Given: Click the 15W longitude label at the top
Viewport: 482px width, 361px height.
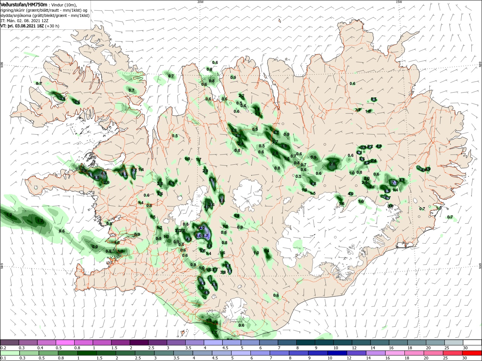Looking at the screenshot, I should (399, 2).
